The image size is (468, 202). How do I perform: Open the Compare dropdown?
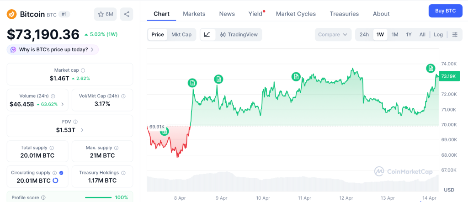[x=333, y=35]
